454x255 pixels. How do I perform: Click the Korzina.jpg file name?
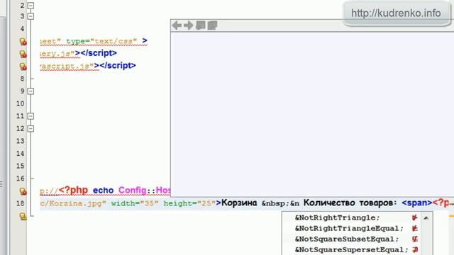pos(75,203)
